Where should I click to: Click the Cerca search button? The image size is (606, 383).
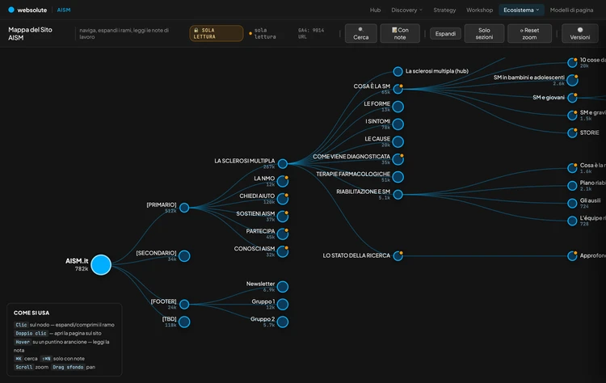pos(360,33)
